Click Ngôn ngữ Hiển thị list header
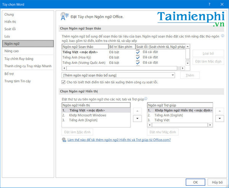The image size is (229, 188). point(96,105)
